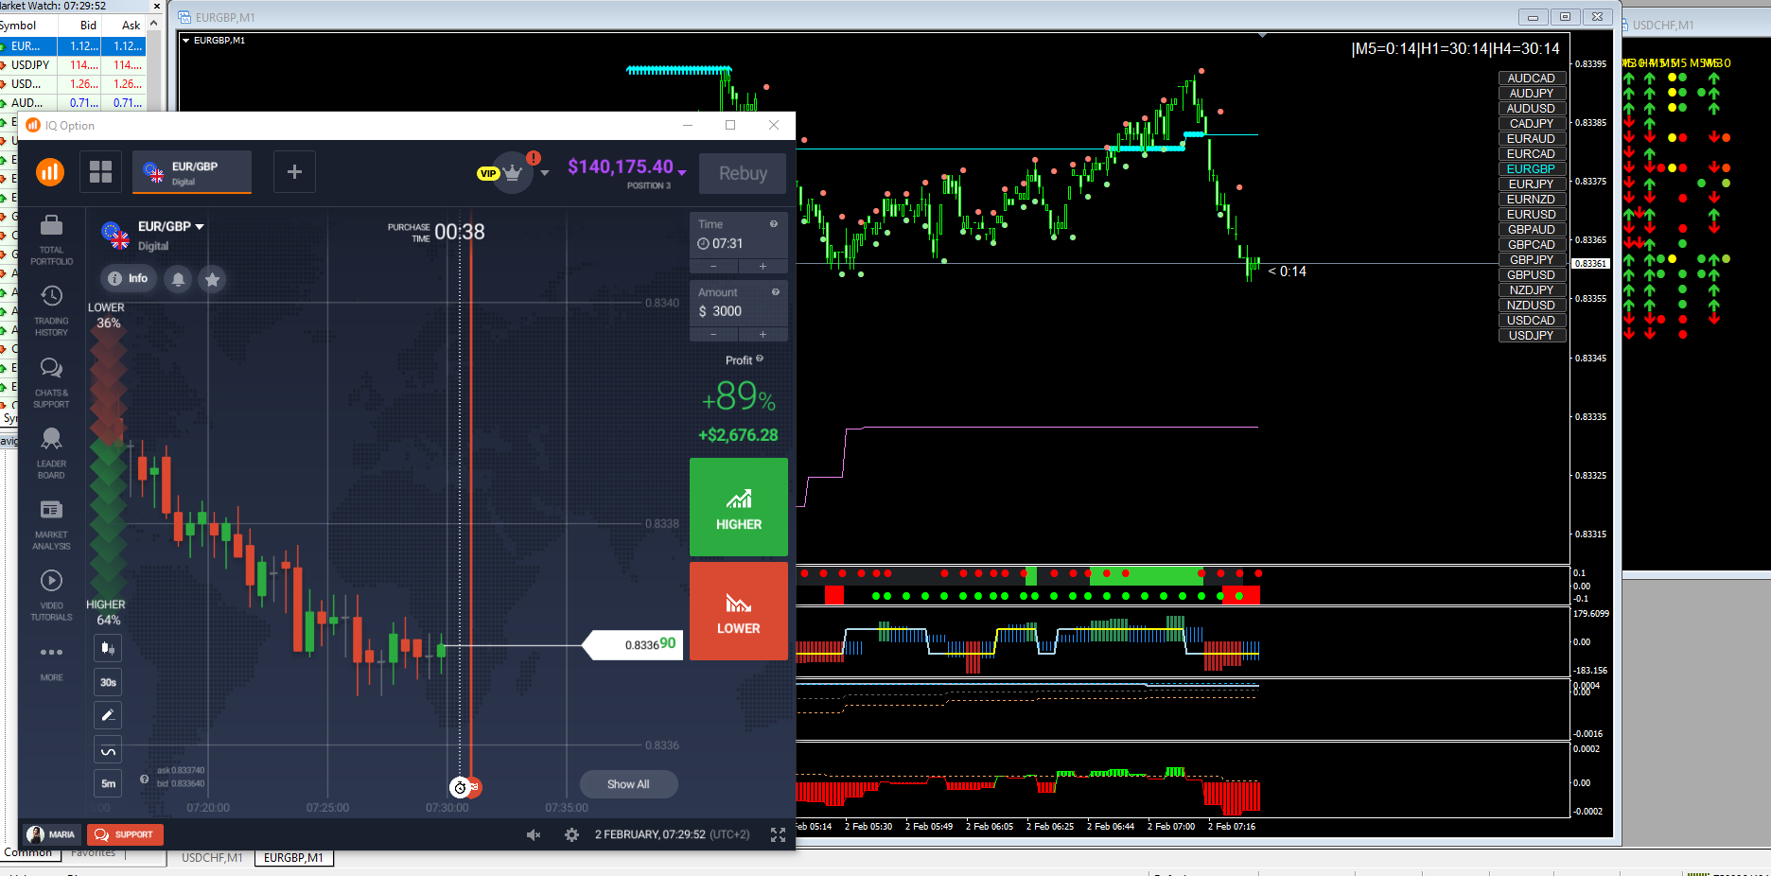The image size is (1771, 876).
Task: Open the 30s candle interval selector
Action: (x=108, y=682)
